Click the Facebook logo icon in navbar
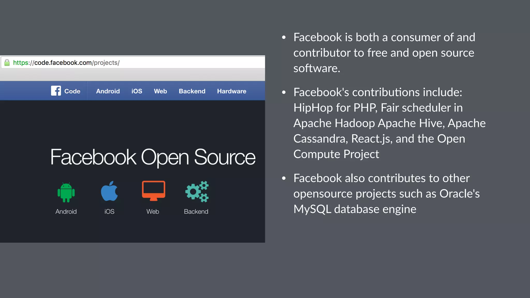Image resolution: width=530 pixels, height=298 pixels. 56,91
